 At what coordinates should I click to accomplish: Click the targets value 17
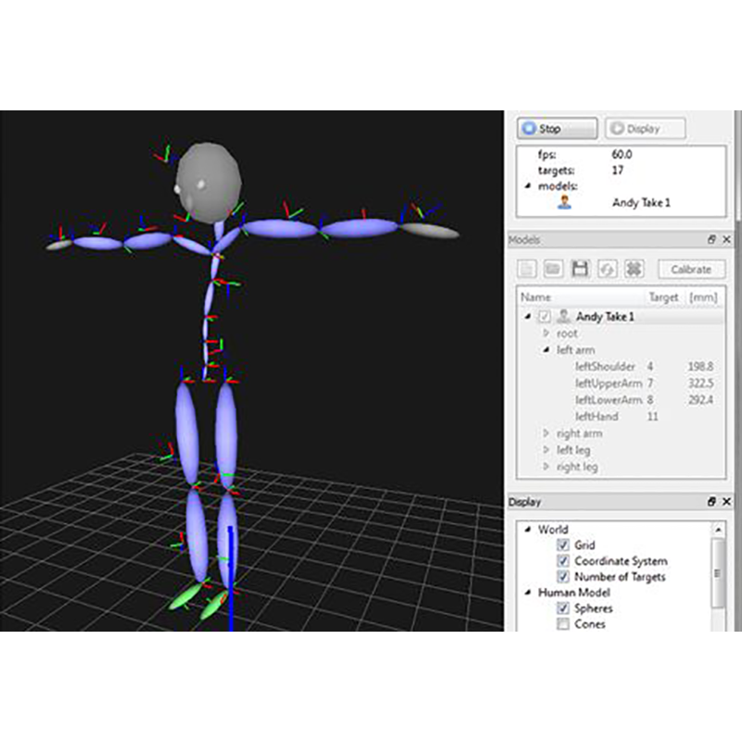pyautogui.click(x=618, y=170)
